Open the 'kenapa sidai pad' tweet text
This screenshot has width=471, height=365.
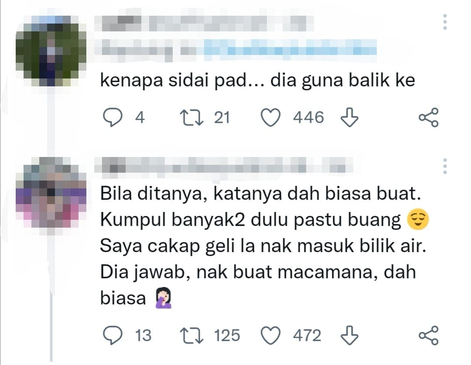pyautogui.click(x=257, y=81)
